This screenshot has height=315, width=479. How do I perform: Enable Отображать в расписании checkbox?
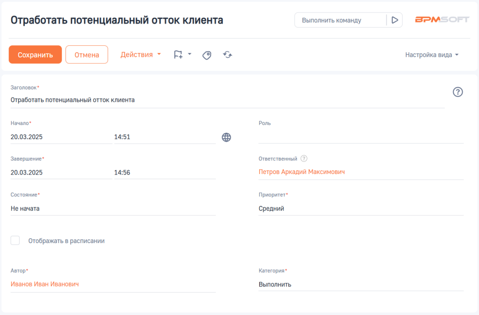tap(15, 240)
